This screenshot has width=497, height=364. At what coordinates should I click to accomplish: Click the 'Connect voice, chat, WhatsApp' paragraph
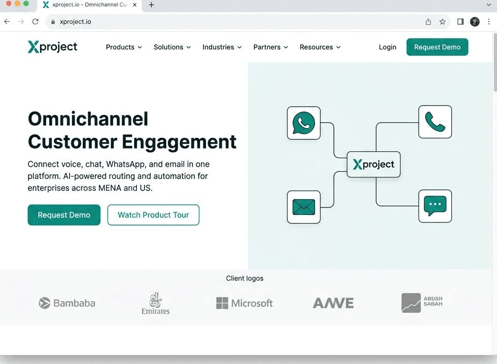tap(119, 176)
